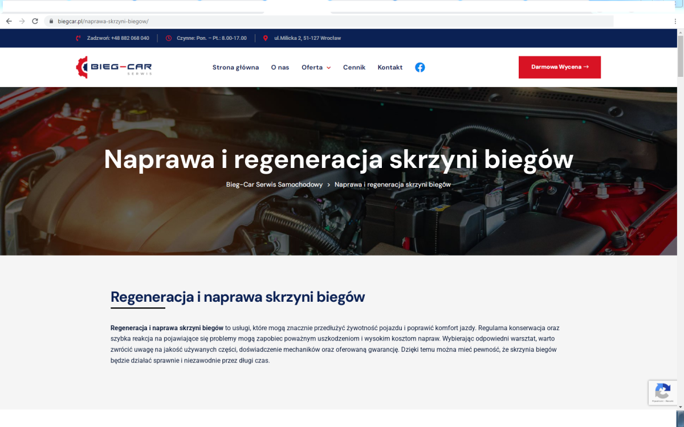Image resolution: width=684 pixels, height=427 pixels.
Task: Click the clock icon next to opening hours
Action: point(169,38)
